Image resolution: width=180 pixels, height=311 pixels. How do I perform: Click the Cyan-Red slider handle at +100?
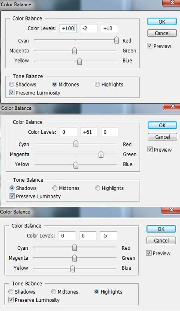point(117,40)
